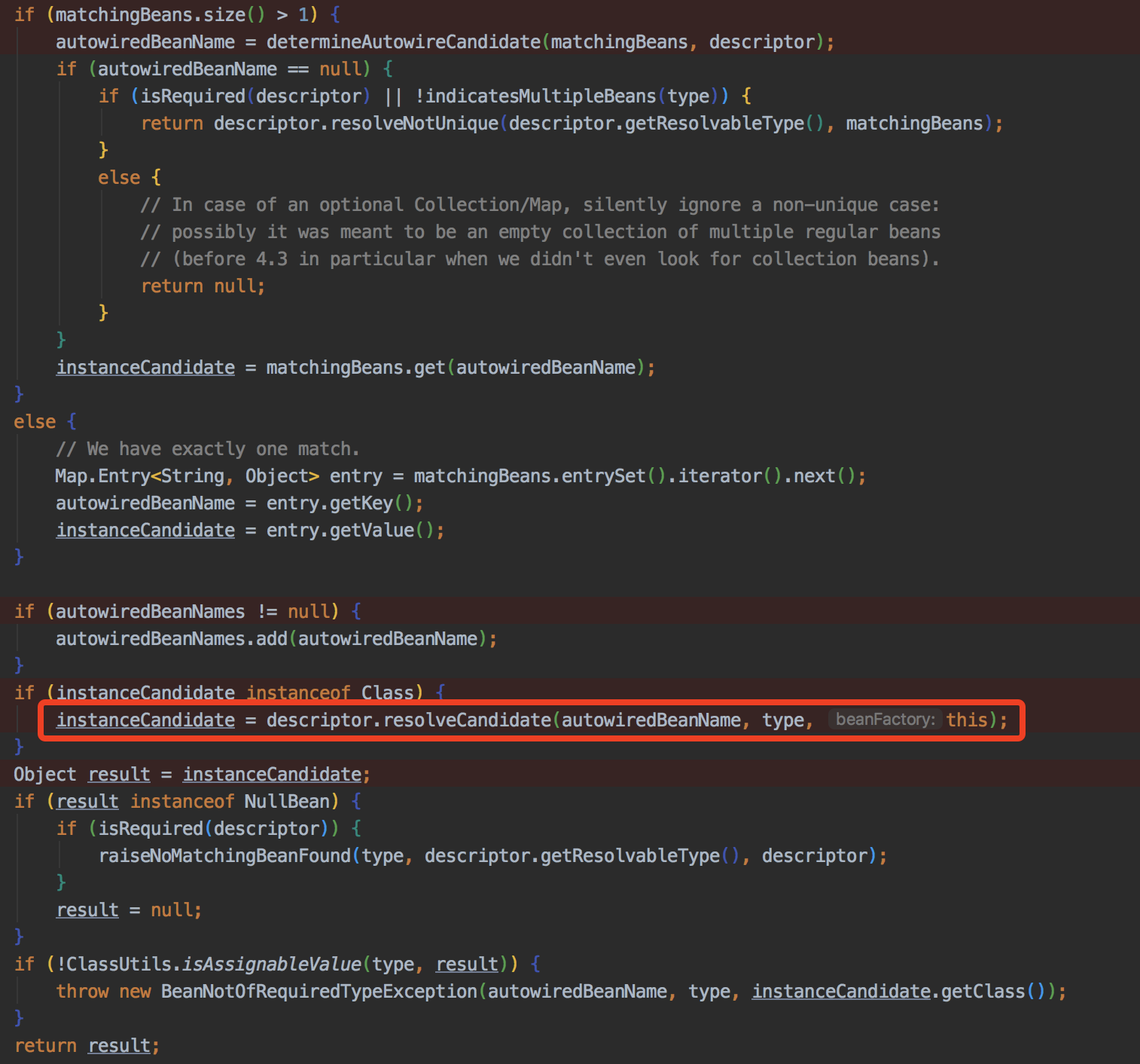The image size is (1140, 1064).
Task: Click the raiseNoMatchingBeanFound method call
Action: pos(224,856)
